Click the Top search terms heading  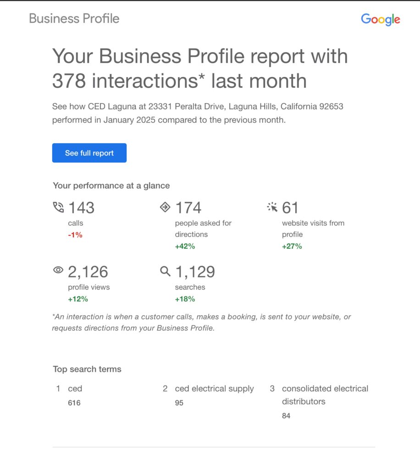point(87,369)
